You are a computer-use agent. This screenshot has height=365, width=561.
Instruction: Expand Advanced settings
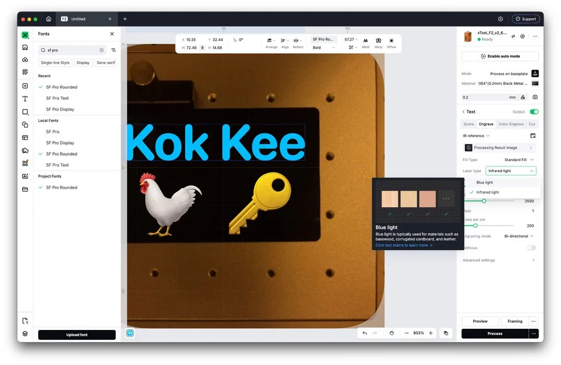click(499, 260)
